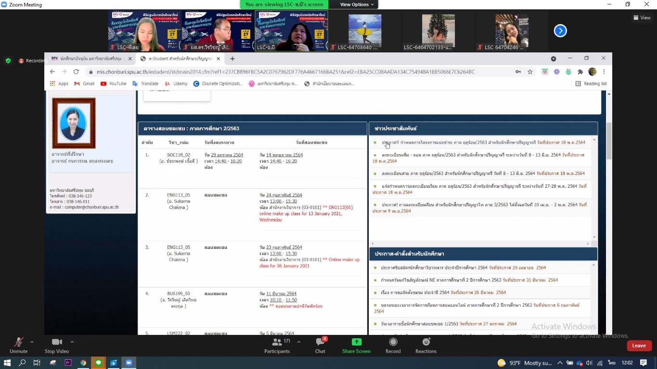The image size is (657, 369).
Task: Select ผศ.ดร.วีรวิชญ์ participant video thumbnail
Action: (x=218, y=31)
